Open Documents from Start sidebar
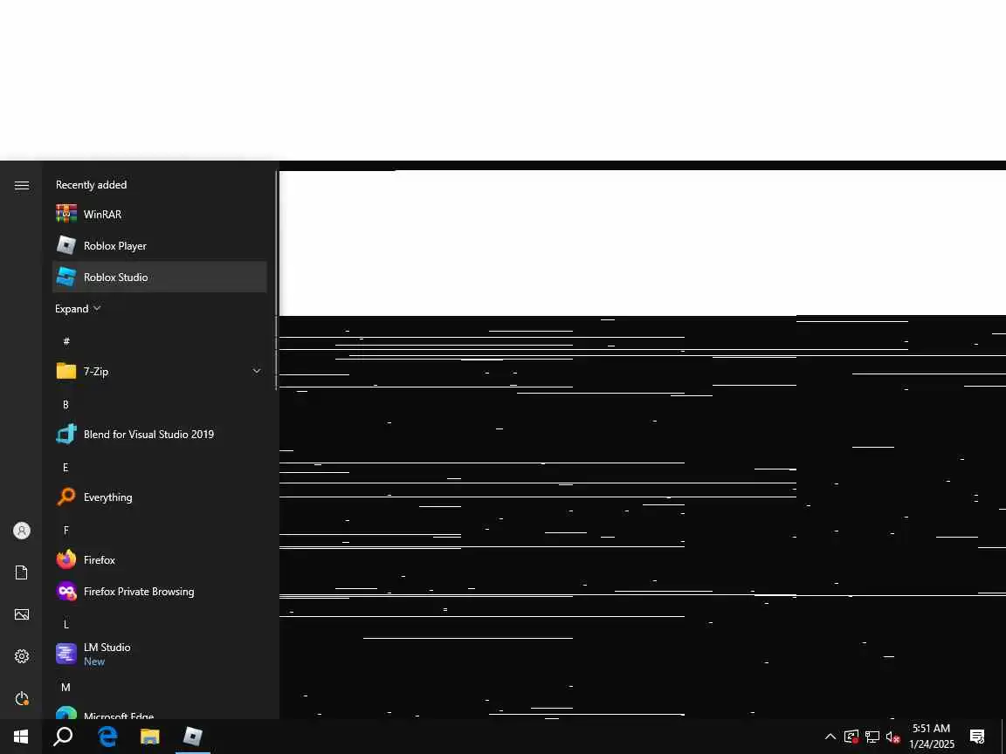Image resolution: width=1006 pixels, height=754 pixels. (x=21, y=572)
